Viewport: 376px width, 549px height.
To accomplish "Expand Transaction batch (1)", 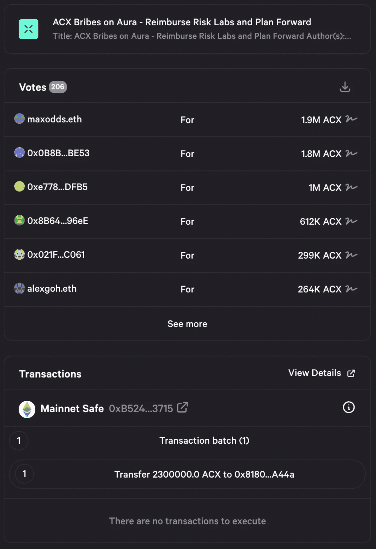I will [x=204, y=441].
